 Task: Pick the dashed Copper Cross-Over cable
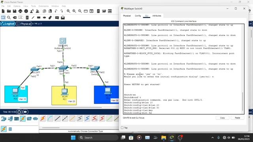[x=65, y=118]
